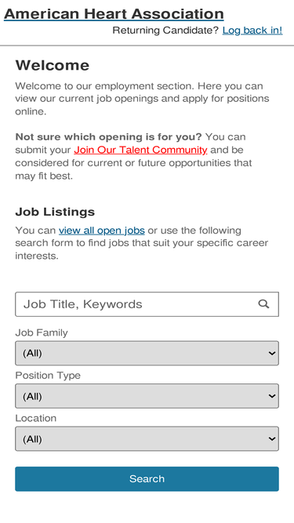
Task: Click the Job Family dropdown chevron arrow
Action: [x=272, y=353]
